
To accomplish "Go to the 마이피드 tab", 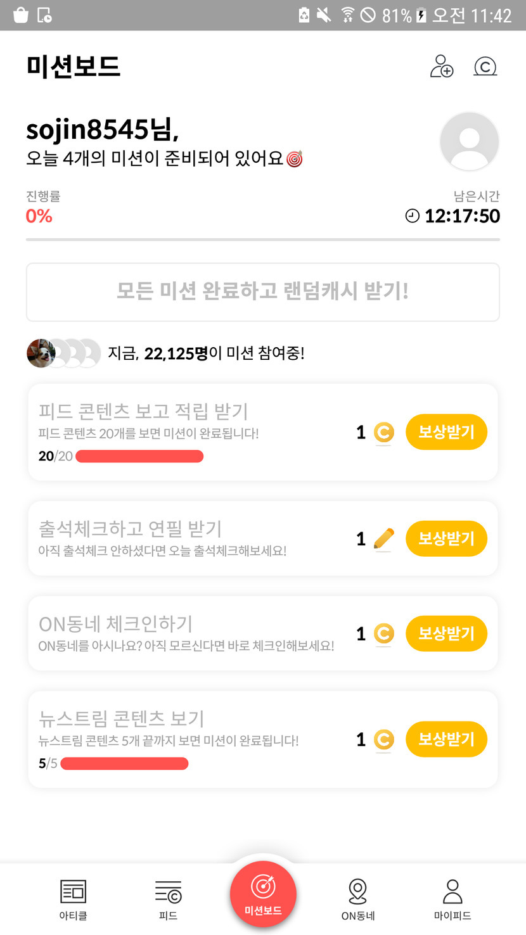I will [452, 899].
